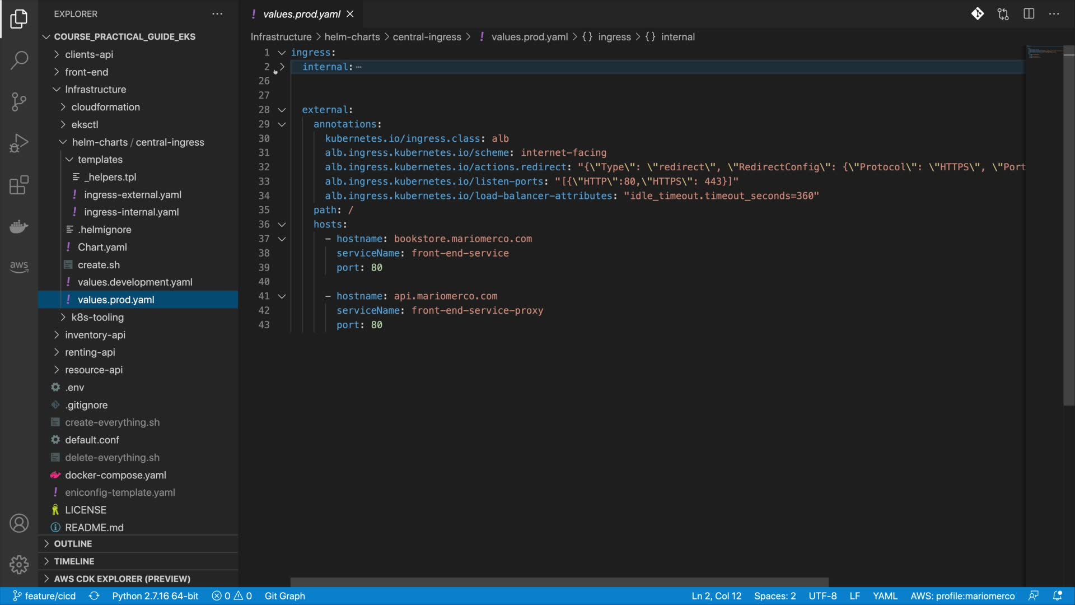
Task: Open Explorer more actions menu
Action: [217, 14]
